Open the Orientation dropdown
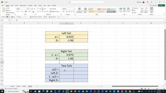 tap(46, 9)
